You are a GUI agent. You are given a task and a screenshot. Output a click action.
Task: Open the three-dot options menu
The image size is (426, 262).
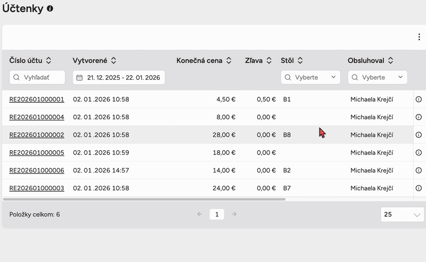click(419, 37)
